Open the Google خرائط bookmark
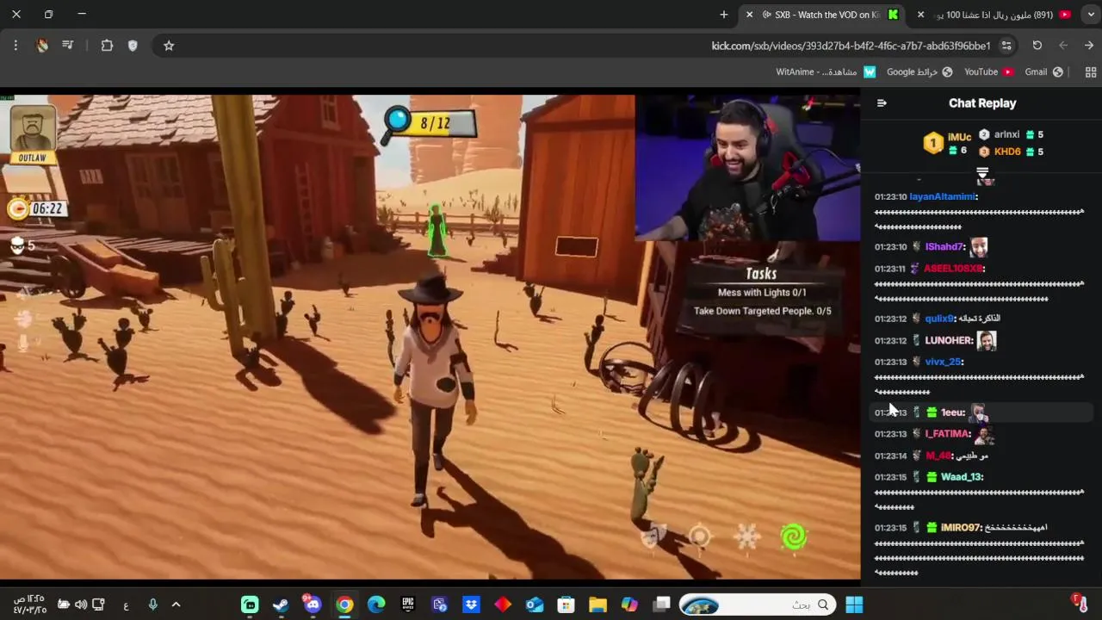 click(919, 72)
